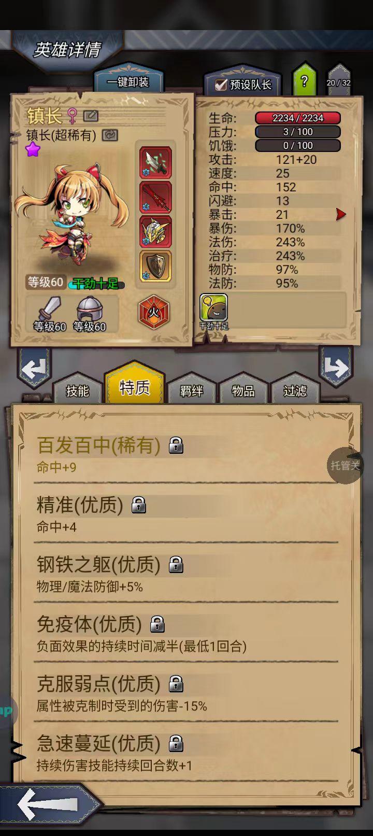
Task: Click the 托管关 floating button
Action: 345,465
